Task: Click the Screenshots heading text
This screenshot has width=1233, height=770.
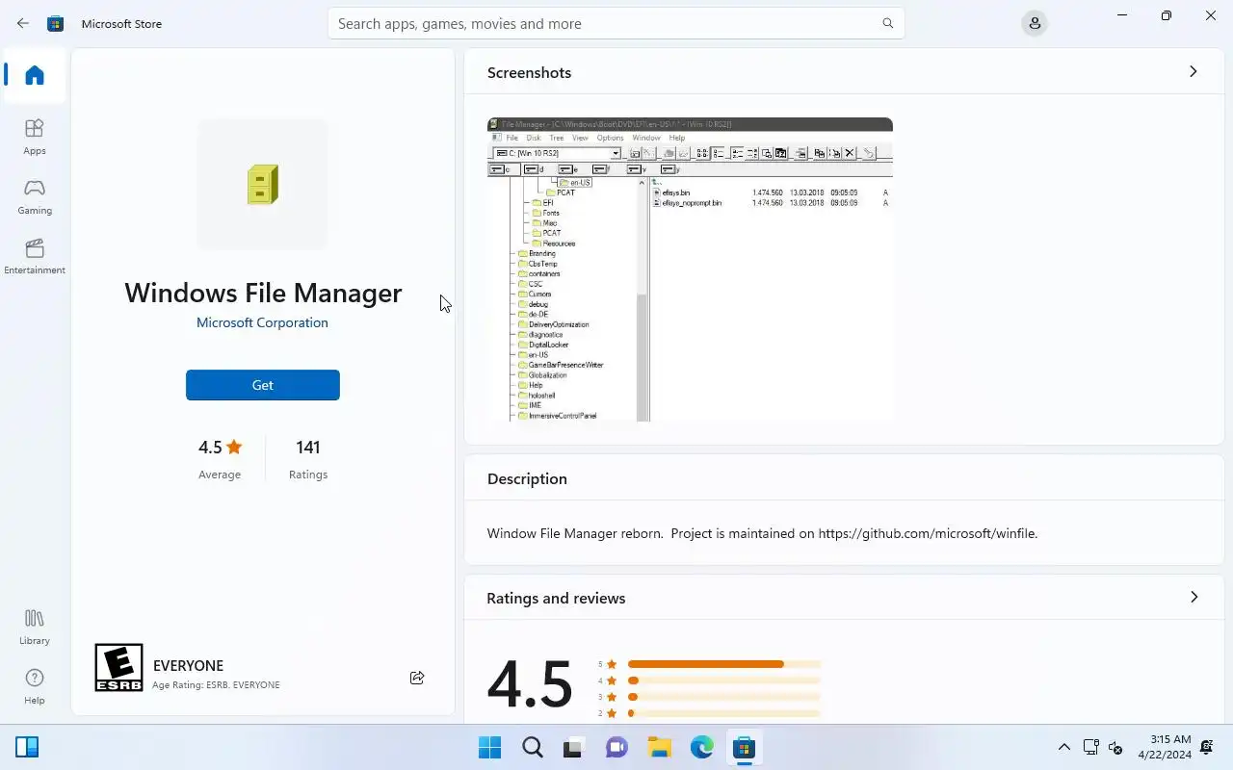Action: pos(529,72)
